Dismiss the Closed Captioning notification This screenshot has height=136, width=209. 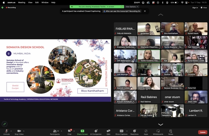point(145,11)
